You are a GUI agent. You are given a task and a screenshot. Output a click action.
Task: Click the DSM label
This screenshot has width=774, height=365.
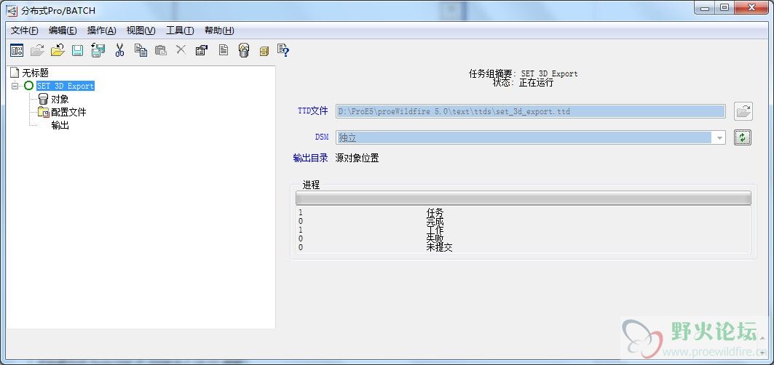click(322, 137)
